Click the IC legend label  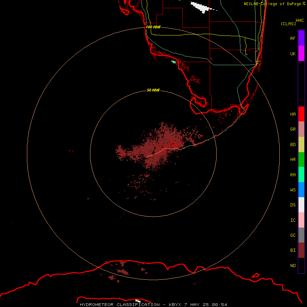293,220
